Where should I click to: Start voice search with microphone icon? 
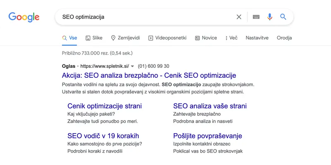pyautogui.click(x=270, y=17)
